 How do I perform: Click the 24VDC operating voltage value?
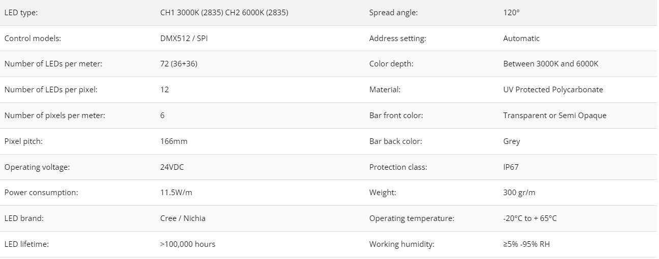(x=172, y=167)
